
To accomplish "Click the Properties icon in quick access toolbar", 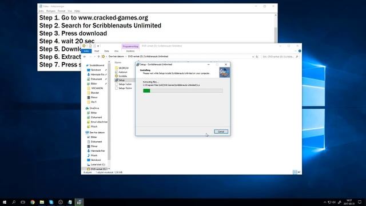I will pyautogui.click(x=90, y=46).
